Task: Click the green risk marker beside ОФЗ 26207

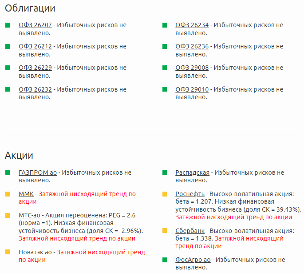Action: (8, 25)
